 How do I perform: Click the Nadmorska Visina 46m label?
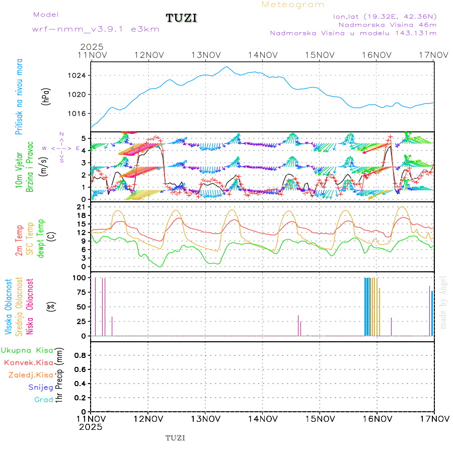pyautogui.click(x=387, y=25)
